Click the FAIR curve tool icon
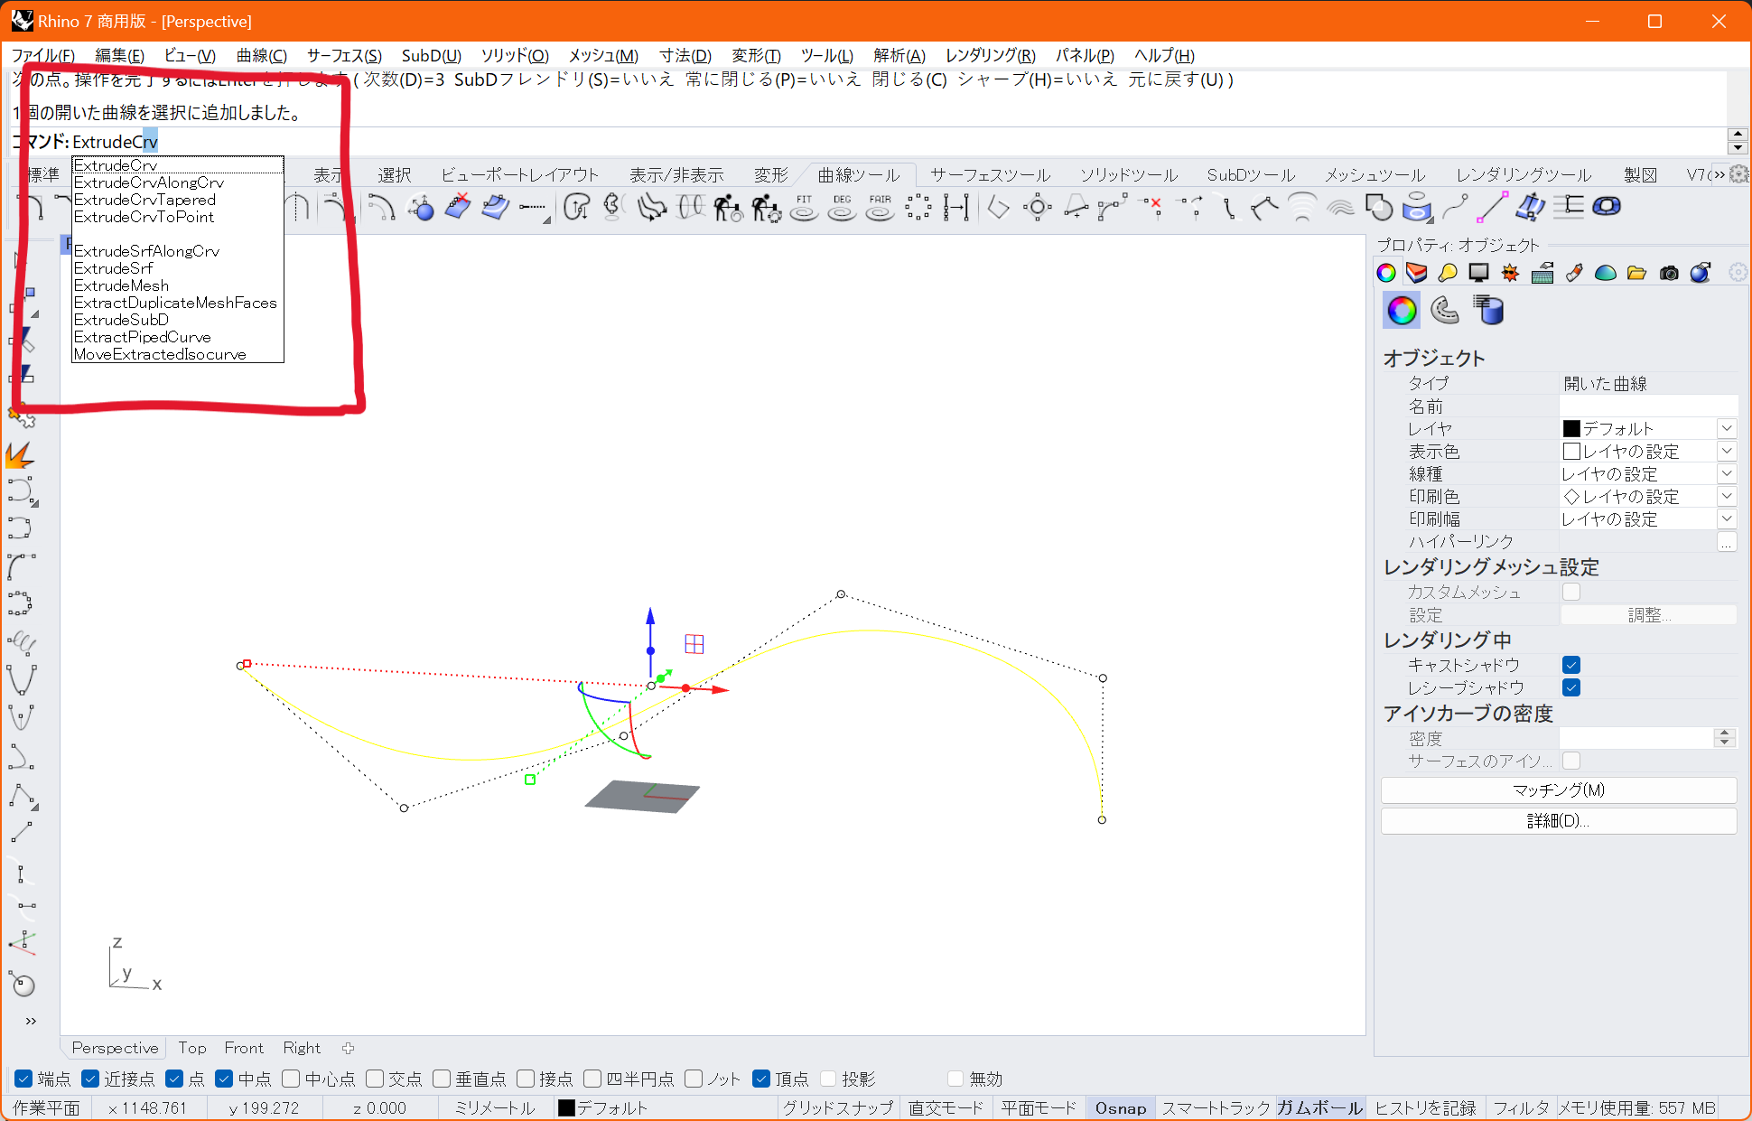The height and width of the screenshot is (1121, 1752). tap(880, 208)
